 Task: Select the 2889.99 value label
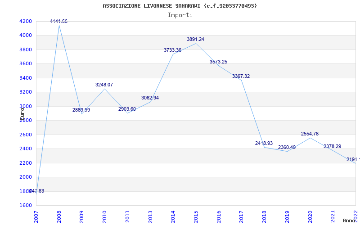tap(81, 110)
